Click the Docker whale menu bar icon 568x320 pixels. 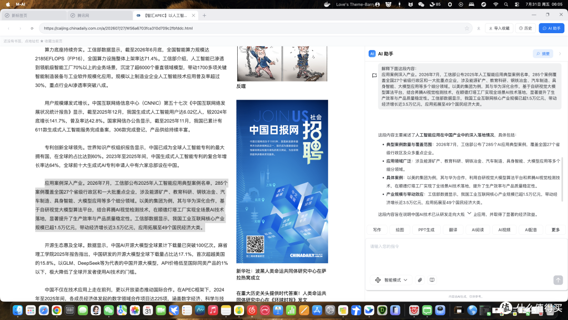tap(327, 4)
